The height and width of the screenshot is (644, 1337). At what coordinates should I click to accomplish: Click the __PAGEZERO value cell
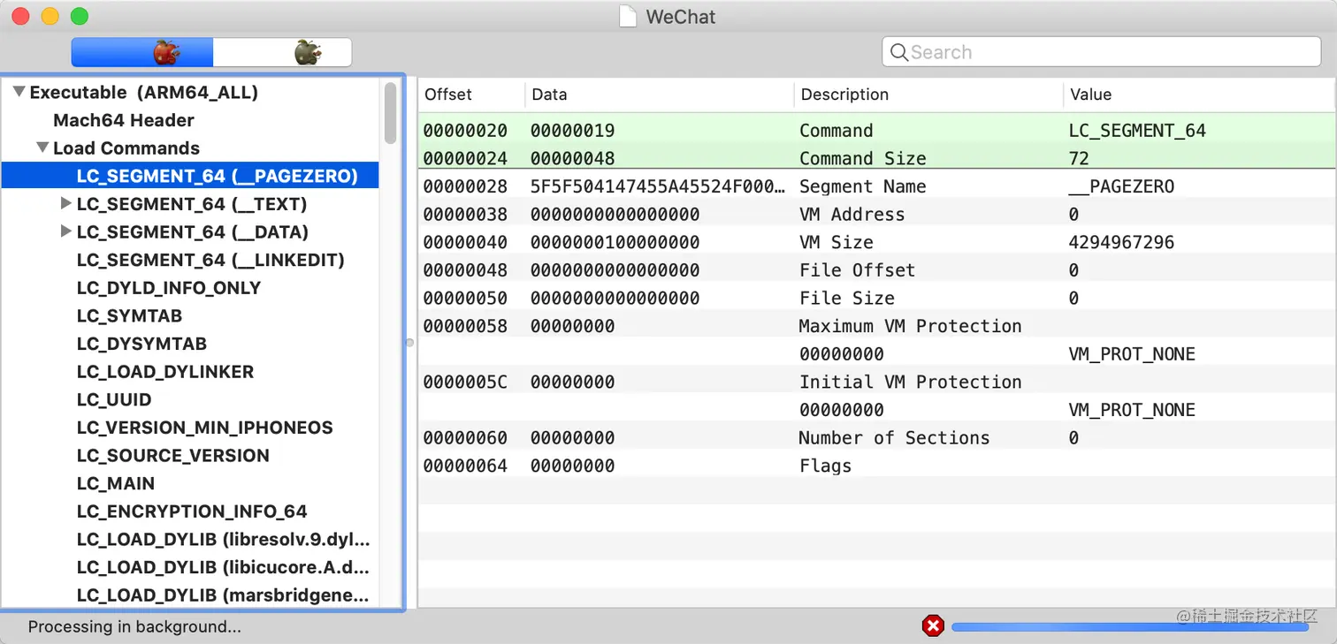(1121, 186)
